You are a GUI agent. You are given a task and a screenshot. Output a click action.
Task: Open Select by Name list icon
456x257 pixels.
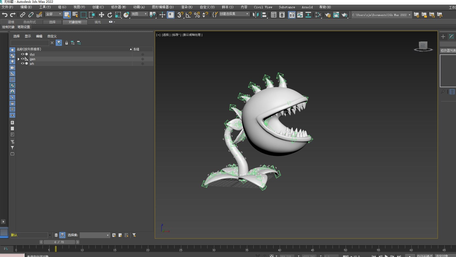[x=75, y=15]
